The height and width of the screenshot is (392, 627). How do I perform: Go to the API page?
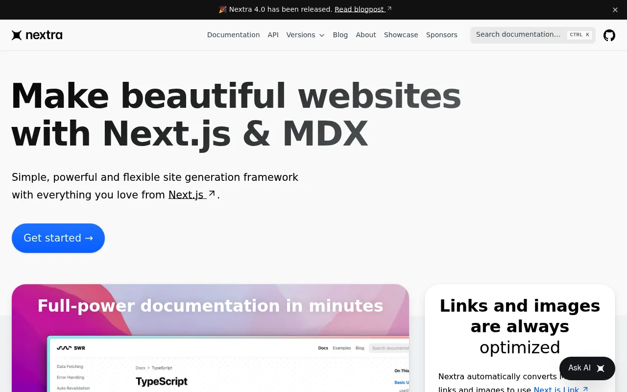coord(273,35)
